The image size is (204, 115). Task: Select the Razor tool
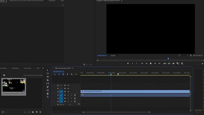[x=47, y=80]
